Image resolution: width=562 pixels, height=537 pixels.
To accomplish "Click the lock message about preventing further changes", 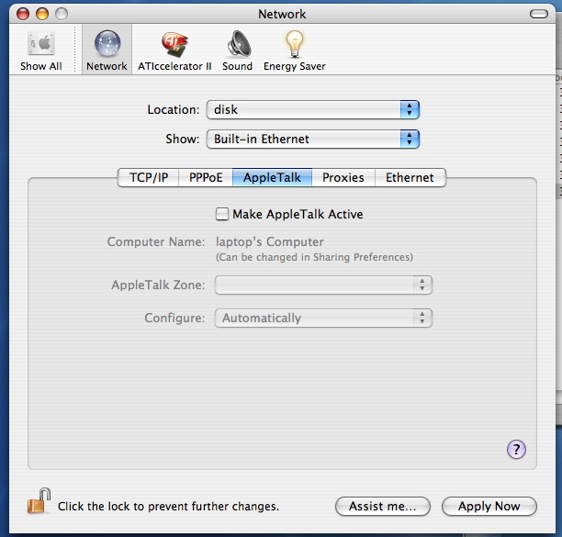I will click(x=168, y=506).
